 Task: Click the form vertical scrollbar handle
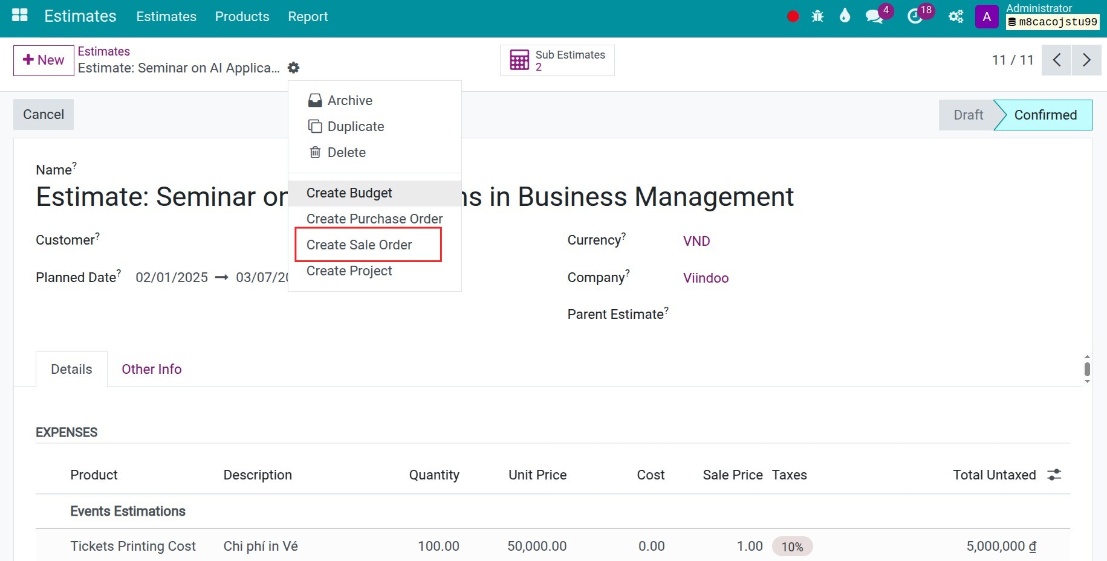1087,369
